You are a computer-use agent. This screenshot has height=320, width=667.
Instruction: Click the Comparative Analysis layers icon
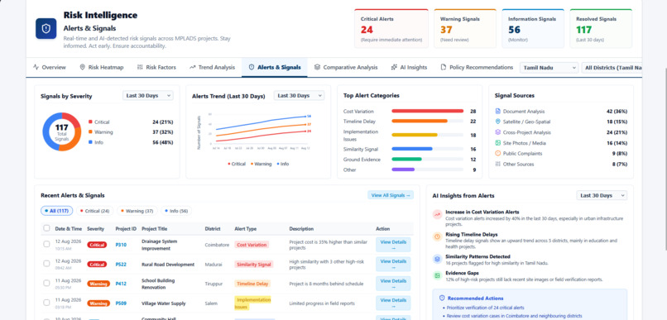317,67
